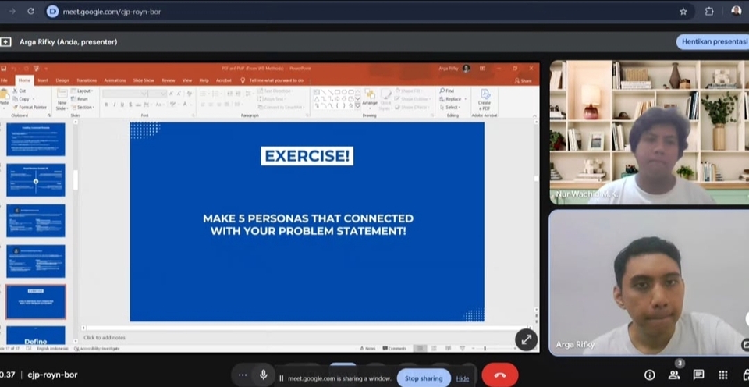This screenshot has height=387, width=749.
Task: Click the Arrange button
Action: coord(370,98)
